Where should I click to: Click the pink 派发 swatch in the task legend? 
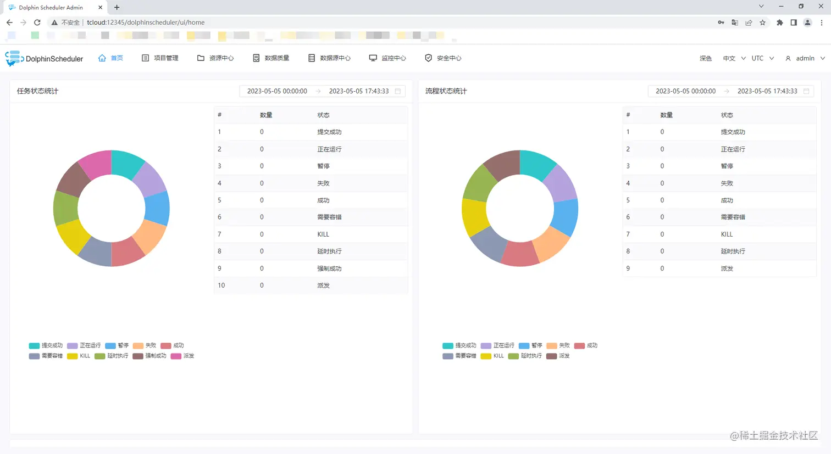176,356
